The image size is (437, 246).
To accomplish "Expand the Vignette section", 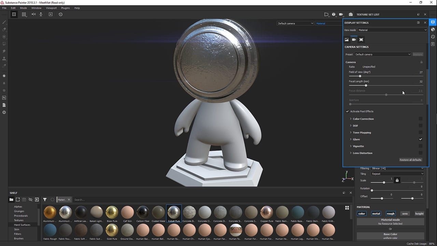I will (x=351, y=146).
